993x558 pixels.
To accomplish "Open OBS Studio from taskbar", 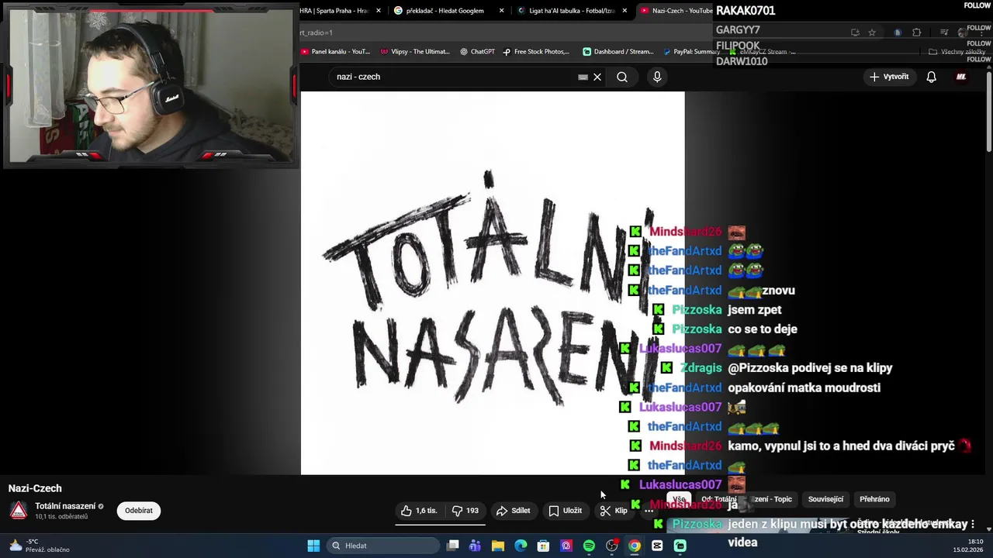I will click(x=612, y=546).
